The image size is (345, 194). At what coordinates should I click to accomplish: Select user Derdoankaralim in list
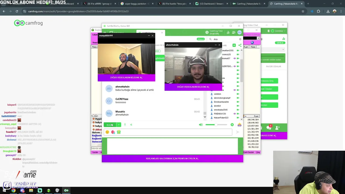tap(221, 102)
